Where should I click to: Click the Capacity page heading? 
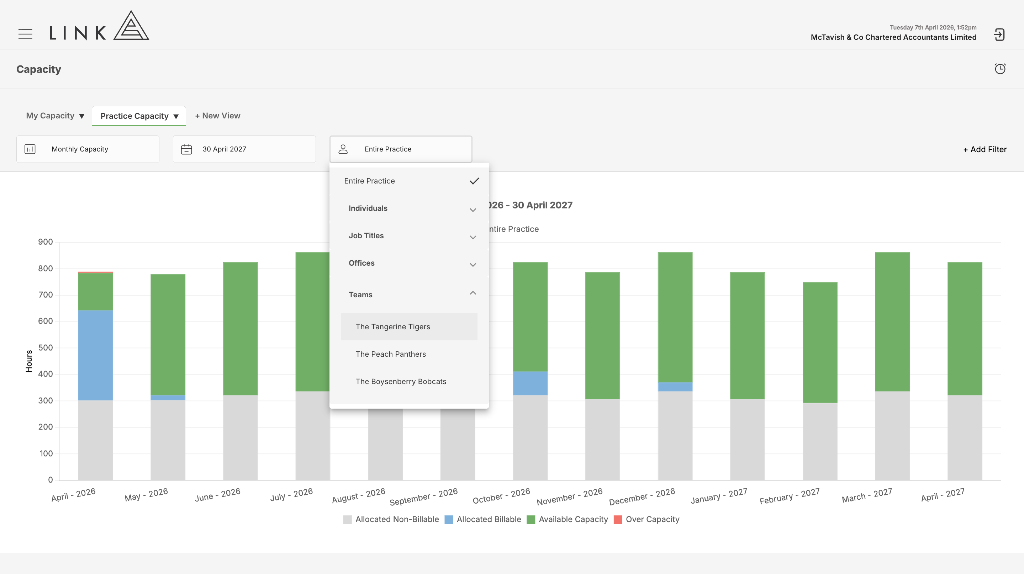(x=38, y=69)
